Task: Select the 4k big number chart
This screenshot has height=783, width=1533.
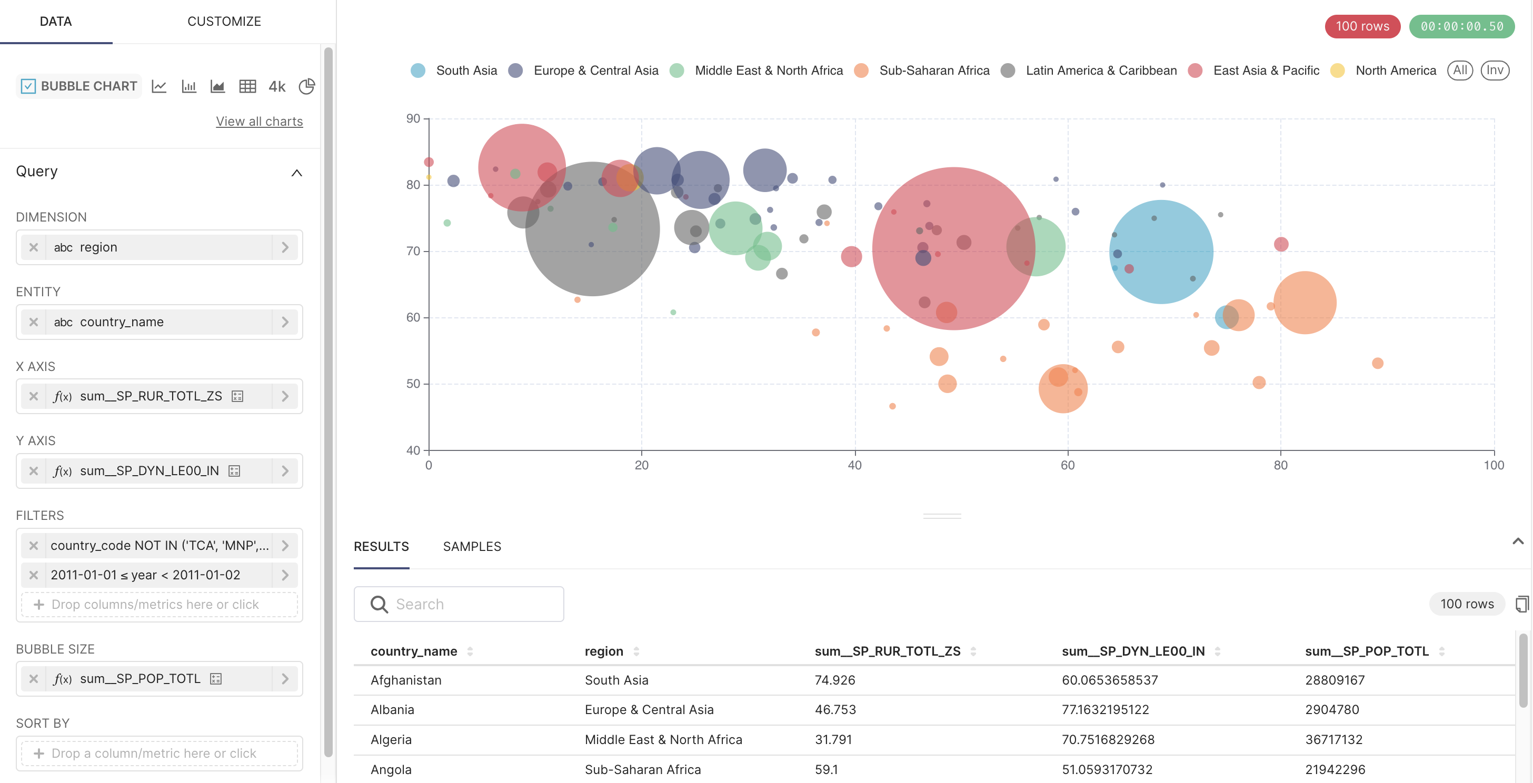Action: tap(277, 86)
